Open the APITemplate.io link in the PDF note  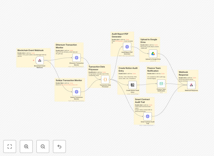119,41
